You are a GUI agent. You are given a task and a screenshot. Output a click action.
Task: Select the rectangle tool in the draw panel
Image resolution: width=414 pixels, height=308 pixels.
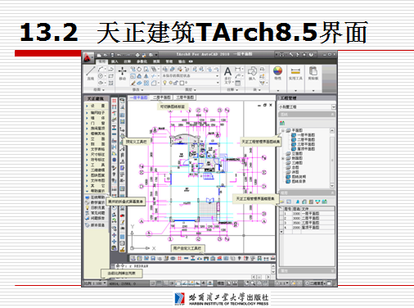pos(110,76)
